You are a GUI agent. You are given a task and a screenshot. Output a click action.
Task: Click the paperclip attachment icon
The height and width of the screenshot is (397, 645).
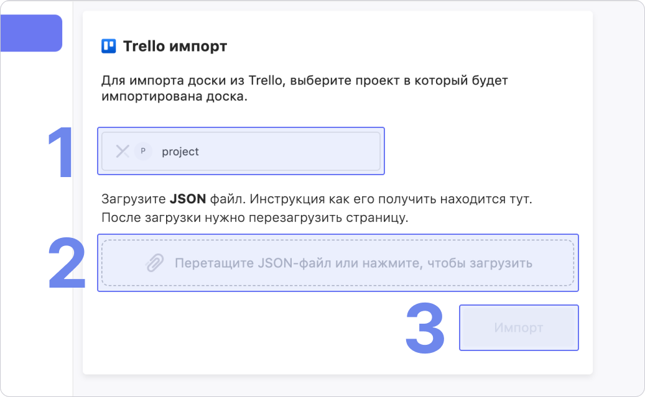pyautogui.click(x=155, y=263)
